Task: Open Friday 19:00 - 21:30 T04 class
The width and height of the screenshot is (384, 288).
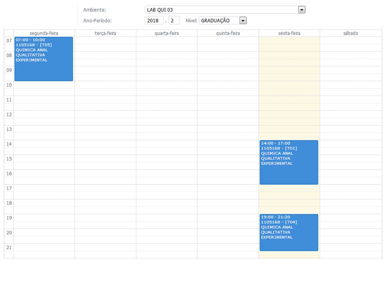Action: (289, 232)
